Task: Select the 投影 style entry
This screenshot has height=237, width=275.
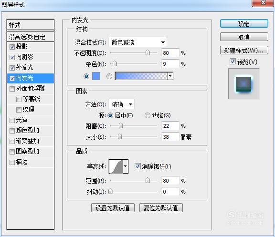Action: click(x=31, y=47)
